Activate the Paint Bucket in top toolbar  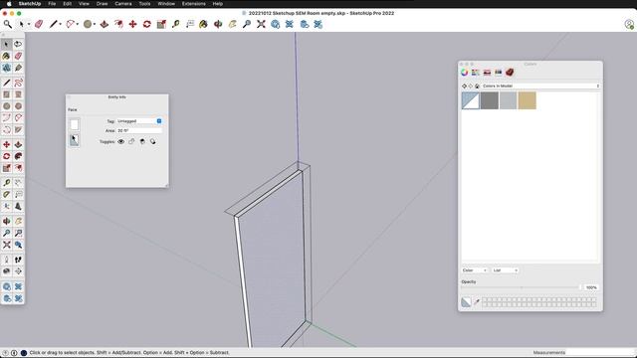point(203,24)
